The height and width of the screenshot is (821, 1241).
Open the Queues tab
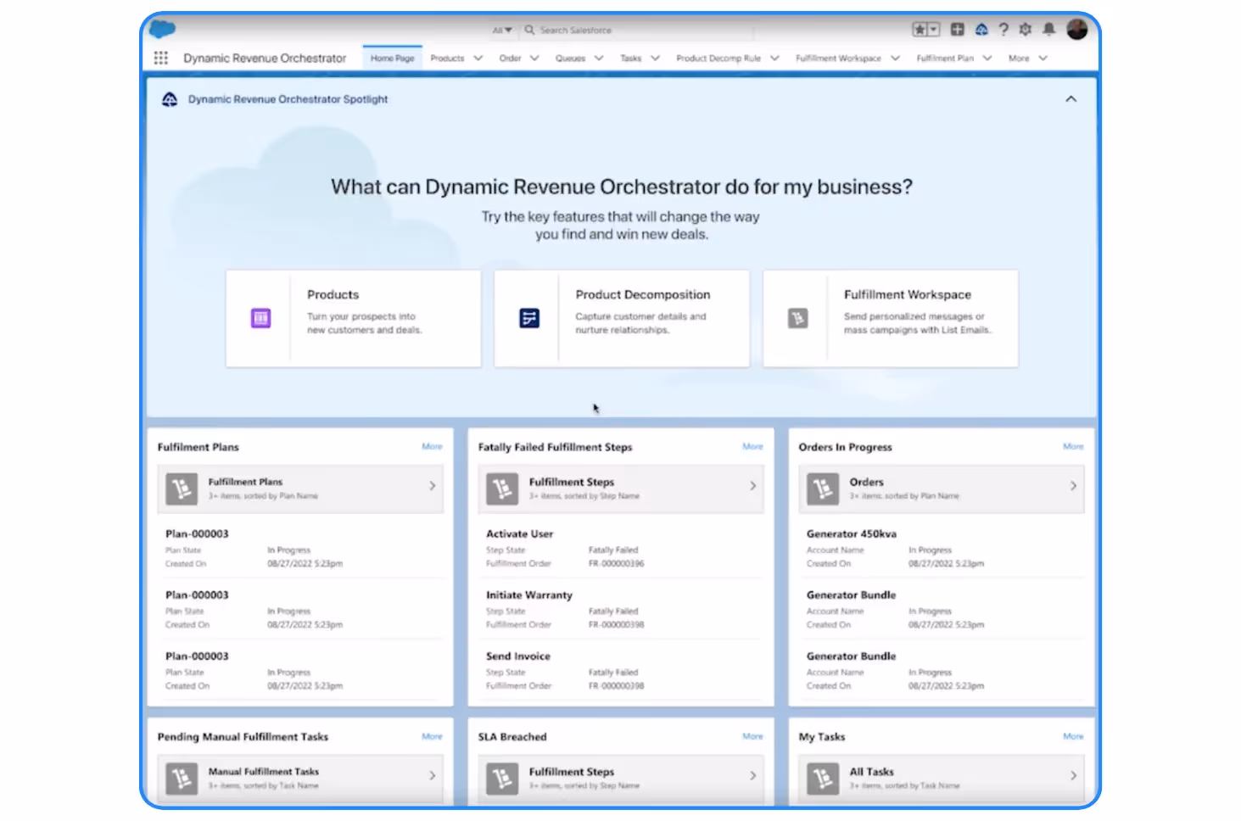[570, 59]
